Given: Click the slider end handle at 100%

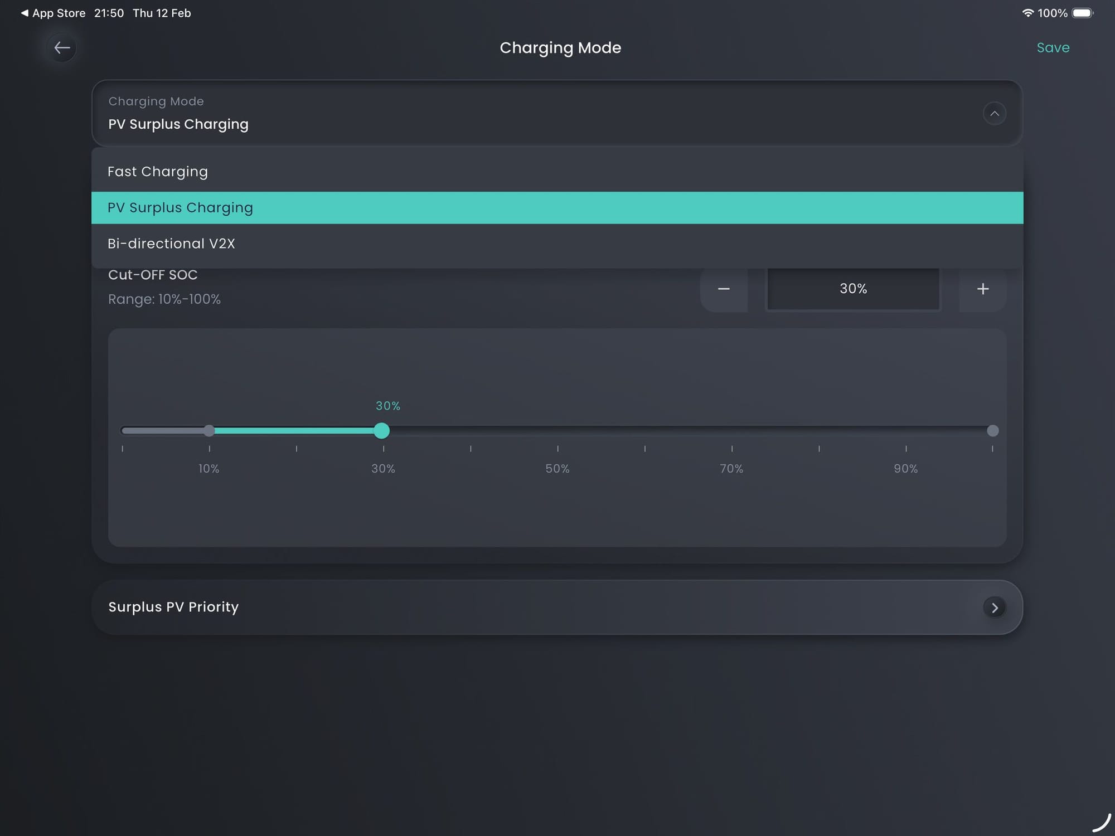Looking at the screenshot, I should [992, 431].
